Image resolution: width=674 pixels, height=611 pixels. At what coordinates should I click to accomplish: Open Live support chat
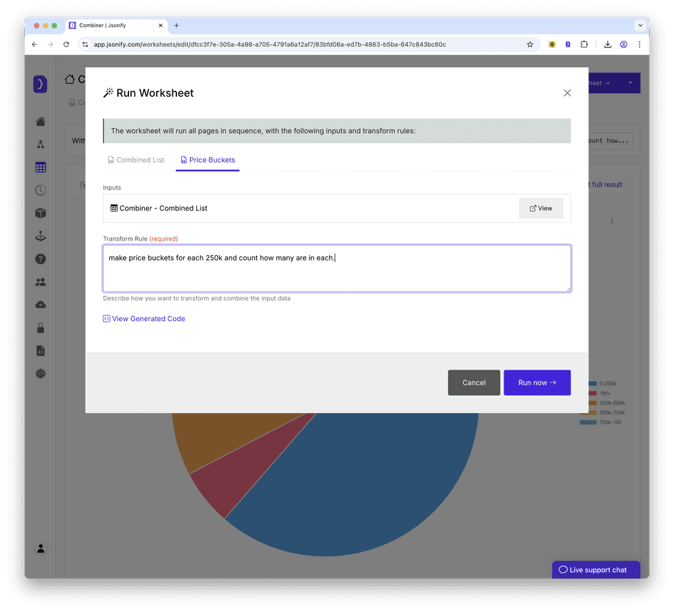click(596, 570)
